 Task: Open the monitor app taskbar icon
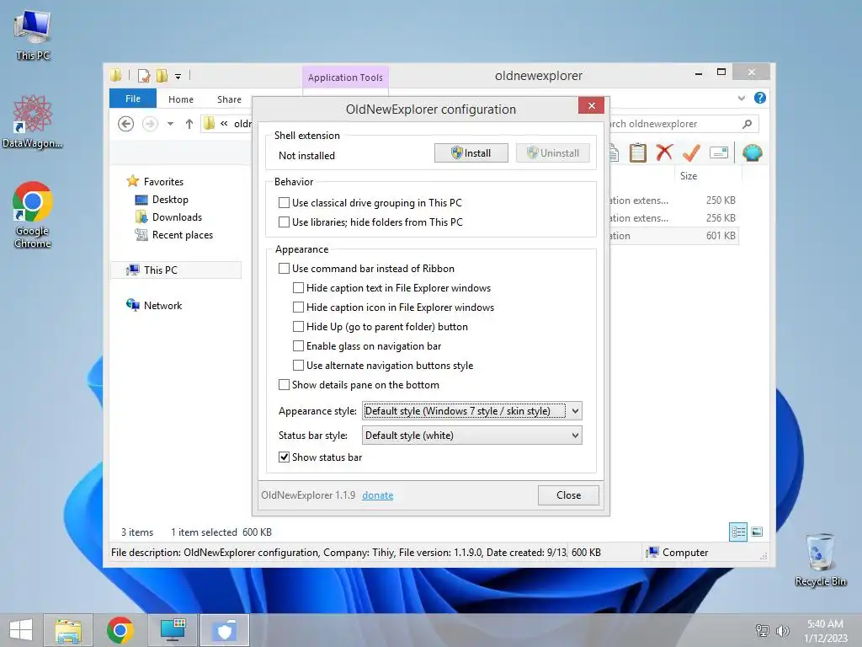(x=173, y=630)
